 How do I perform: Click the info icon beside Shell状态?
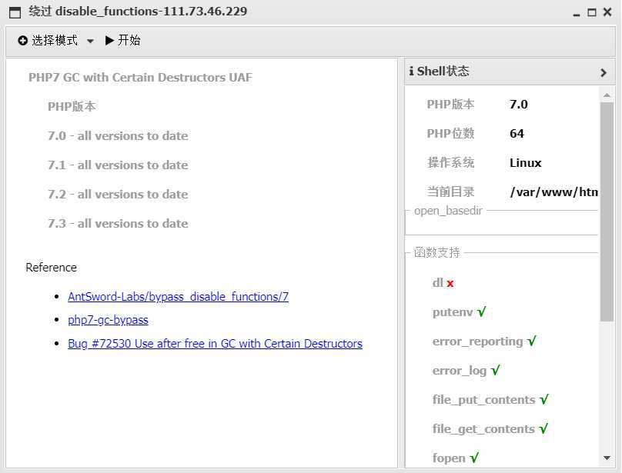411,72
